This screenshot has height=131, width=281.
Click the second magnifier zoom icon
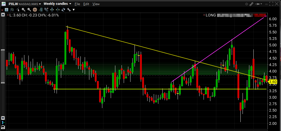[x=29, y=10]
